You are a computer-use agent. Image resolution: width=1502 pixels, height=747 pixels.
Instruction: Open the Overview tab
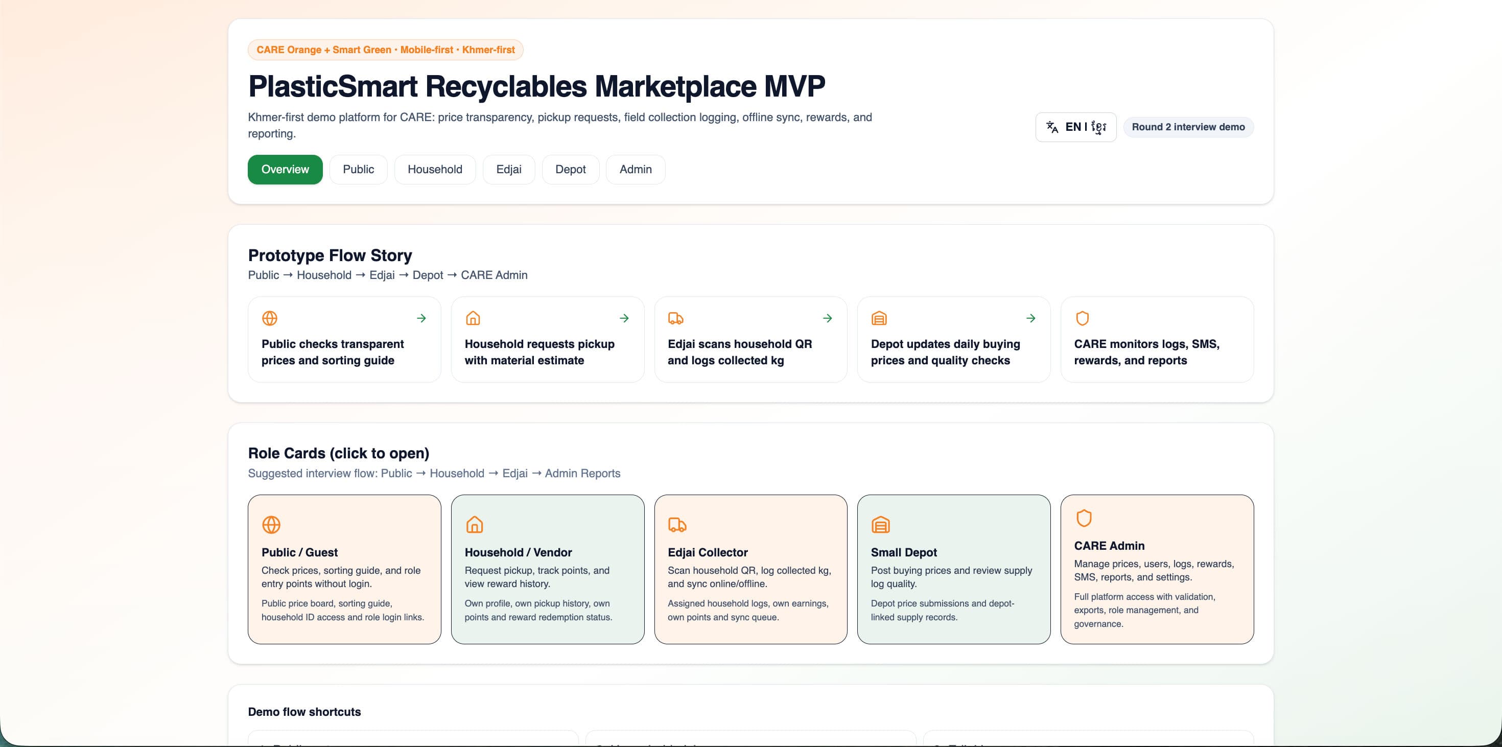(285, 169)
